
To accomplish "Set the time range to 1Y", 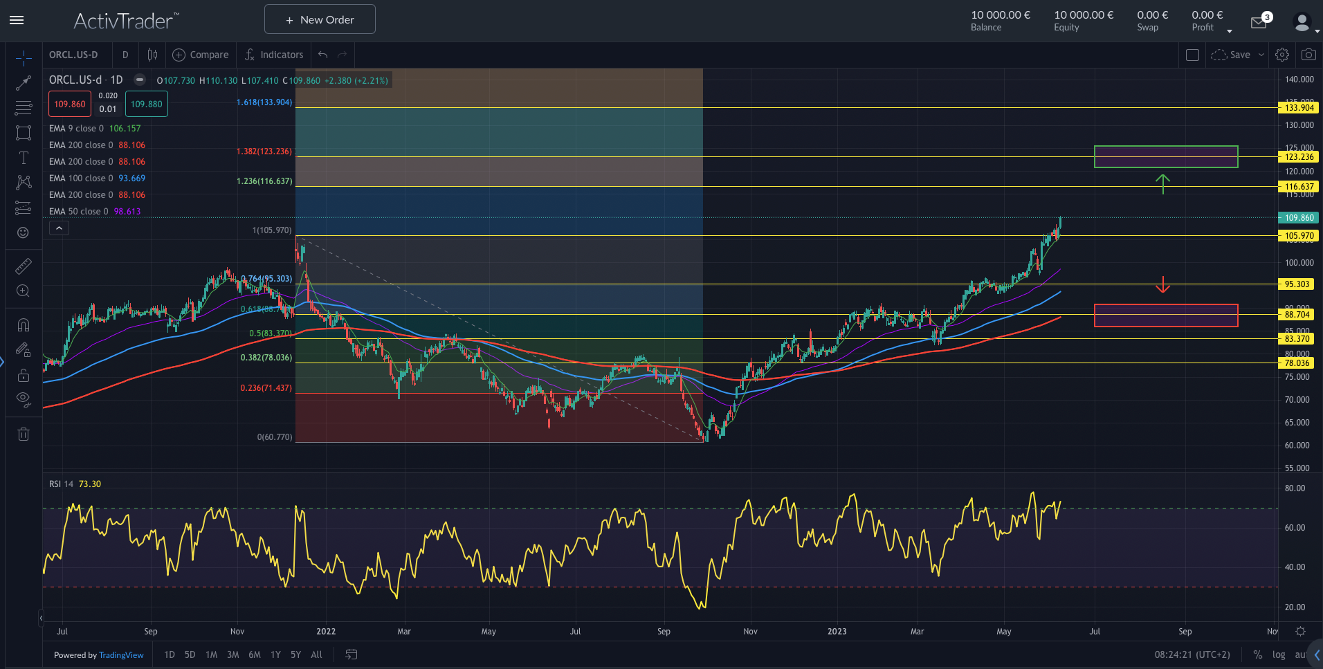I will click(x=275, y=654).
